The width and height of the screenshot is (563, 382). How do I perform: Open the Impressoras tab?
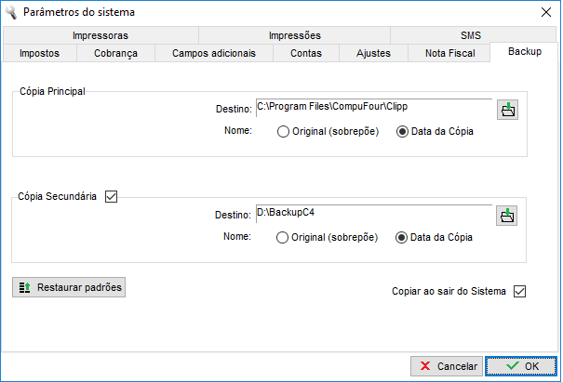tap(101, 35)
